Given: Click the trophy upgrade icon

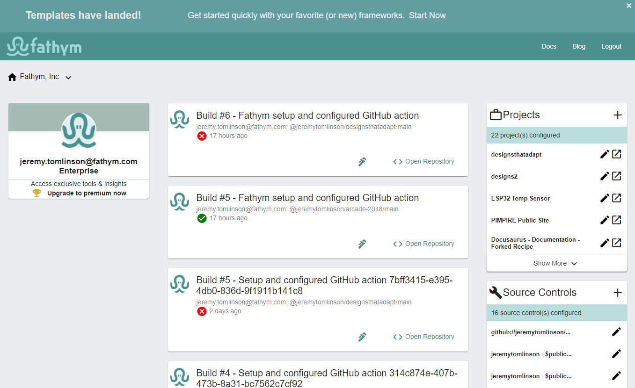Looking at the screenshot, I should 37,193.
